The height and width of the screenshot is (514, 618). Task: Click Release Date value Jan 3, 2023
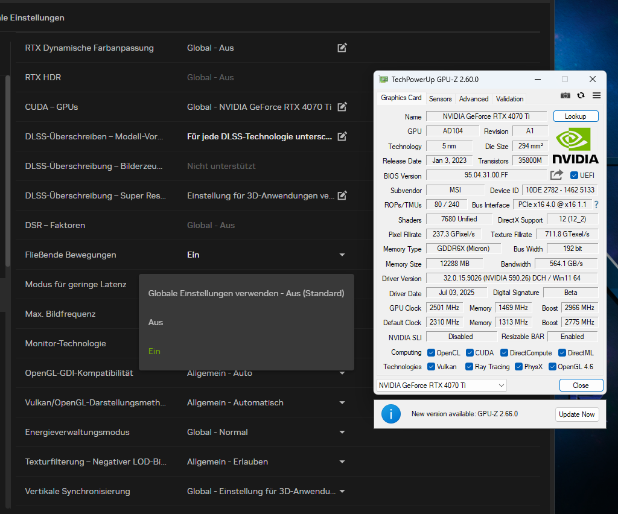pos(449,160)
